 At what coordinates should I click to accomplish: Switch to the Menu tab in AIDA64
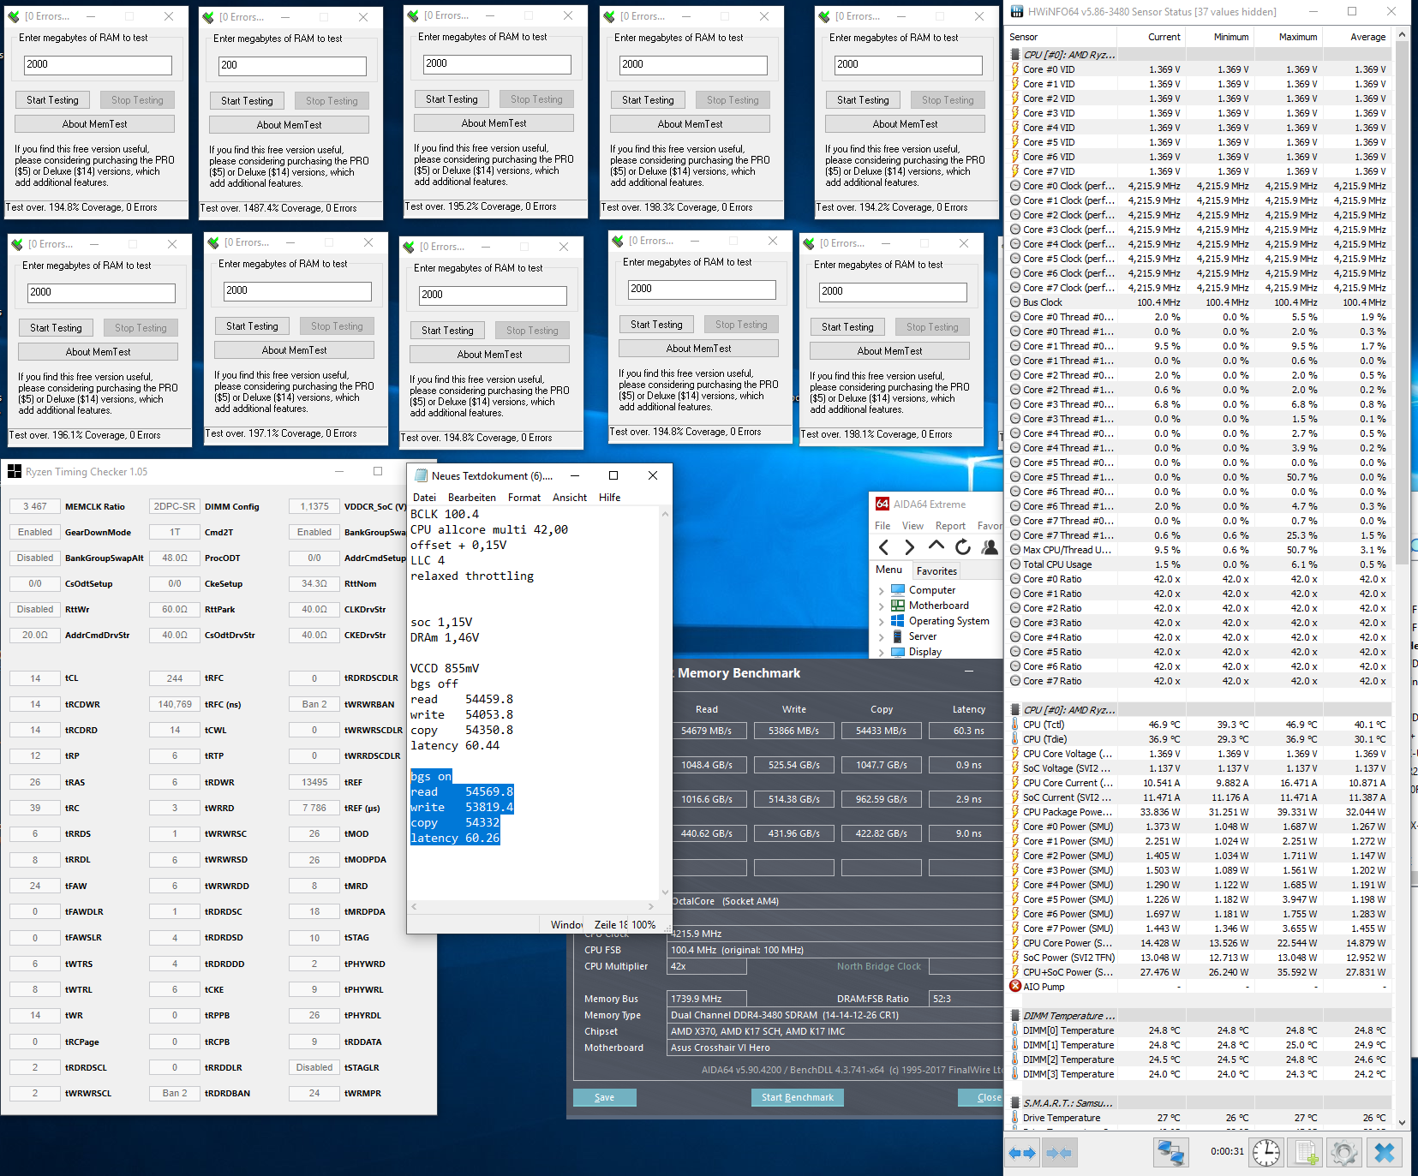888,570
